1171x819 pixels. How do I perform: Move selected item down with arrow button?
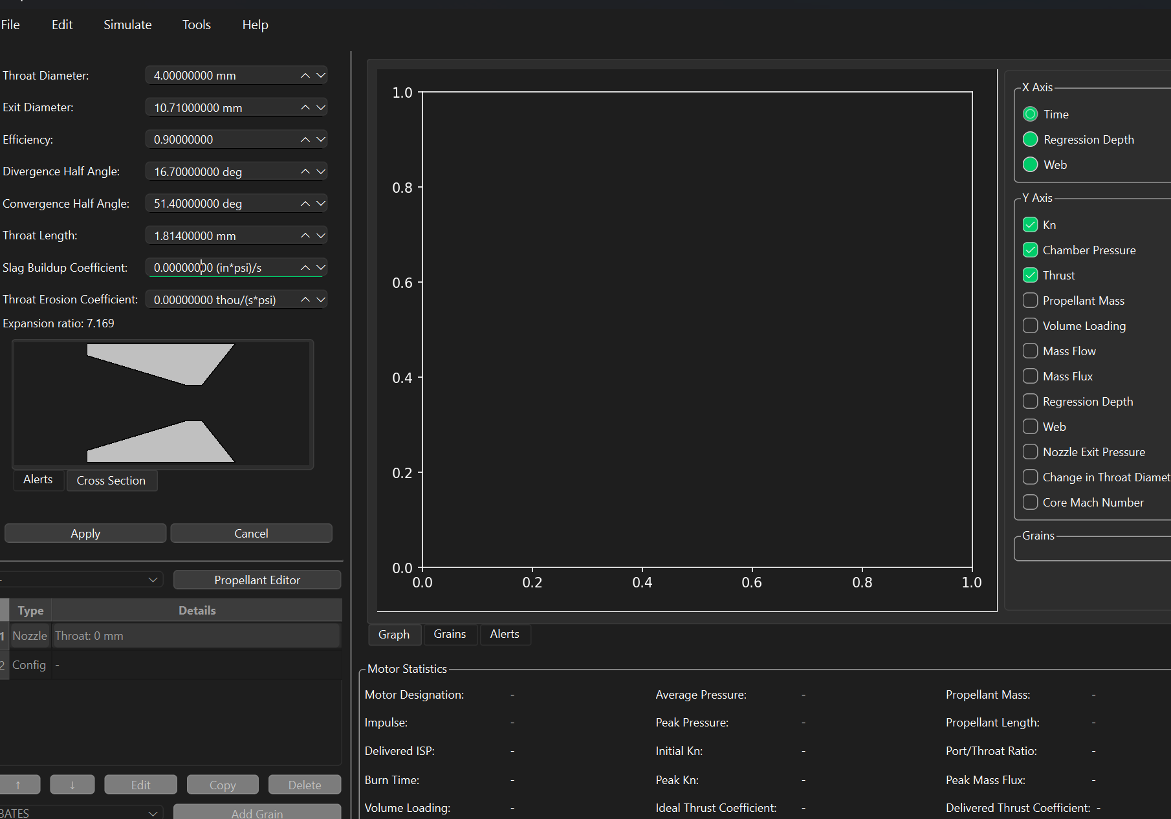click(x=72, y=785)
